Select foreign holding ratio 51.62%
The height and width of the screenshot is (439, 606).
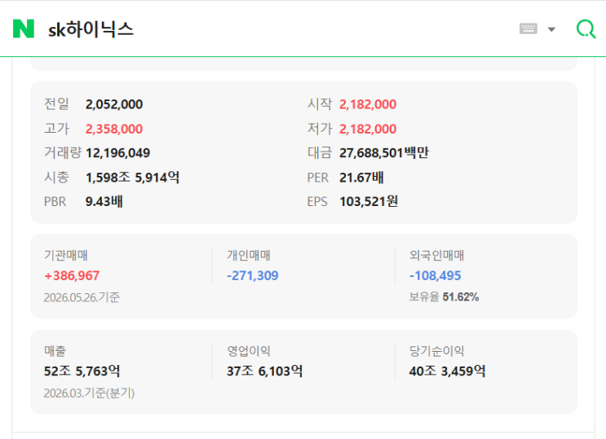click(x=461, y=297)
